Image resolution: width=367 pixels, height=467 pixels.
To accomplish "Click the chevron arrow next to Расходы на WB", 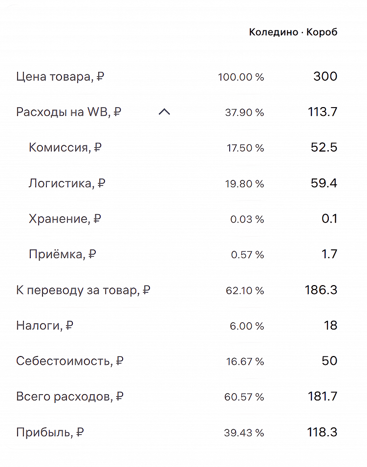I will click(x=165, y=111).
